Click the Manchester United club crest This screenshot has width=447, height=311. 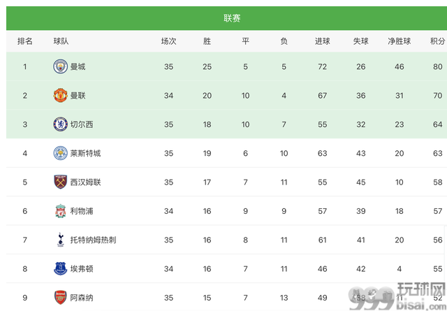(x=61, y=95)
